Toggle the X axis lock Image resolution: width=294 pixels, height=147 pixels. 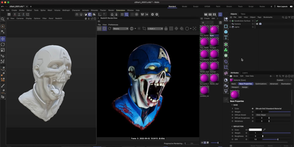click(x=15, y=14)
